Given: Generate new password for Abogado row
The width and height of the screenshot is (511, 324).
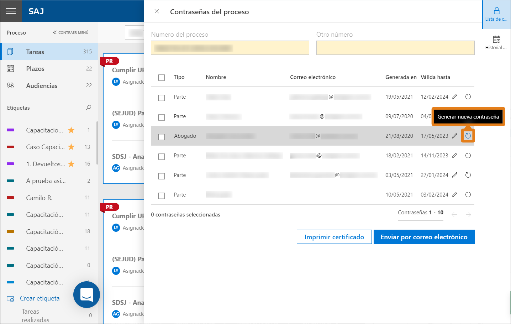Looking at the screenshot, I should pos(468,136).
